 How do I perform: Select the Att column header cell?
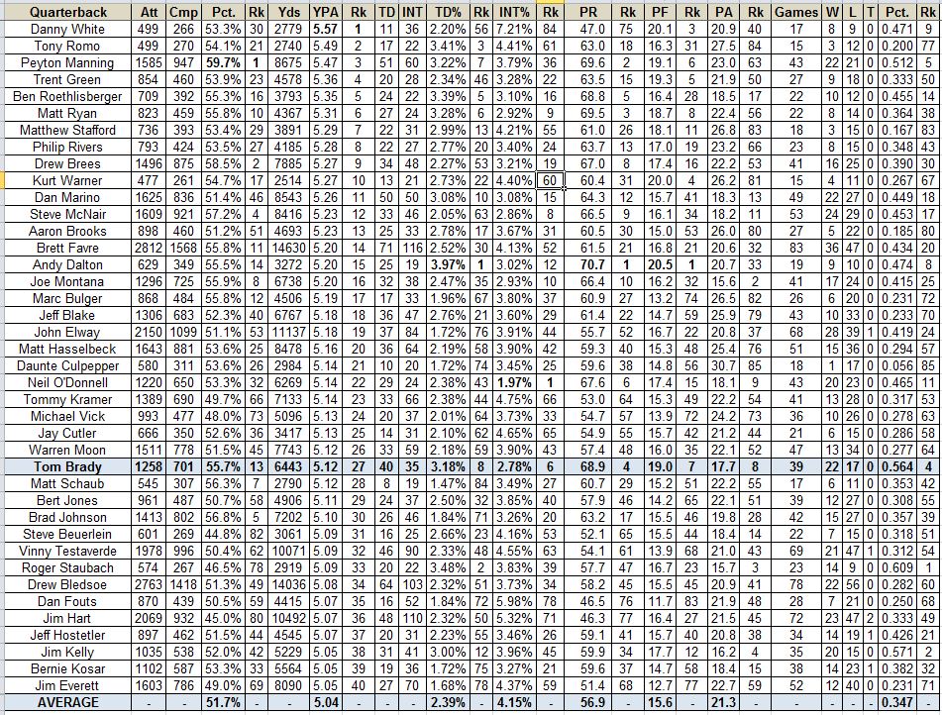pyautogui.click(x=149, y=12)
